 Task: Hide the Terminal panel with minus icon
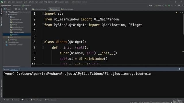183,69
